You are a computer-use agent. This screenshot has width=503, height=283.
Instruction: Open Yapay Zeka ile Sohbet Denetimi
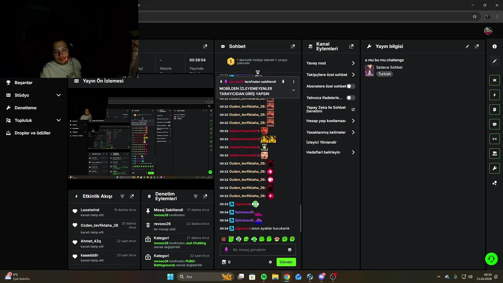pyautogui.click(x=330, y=109)
